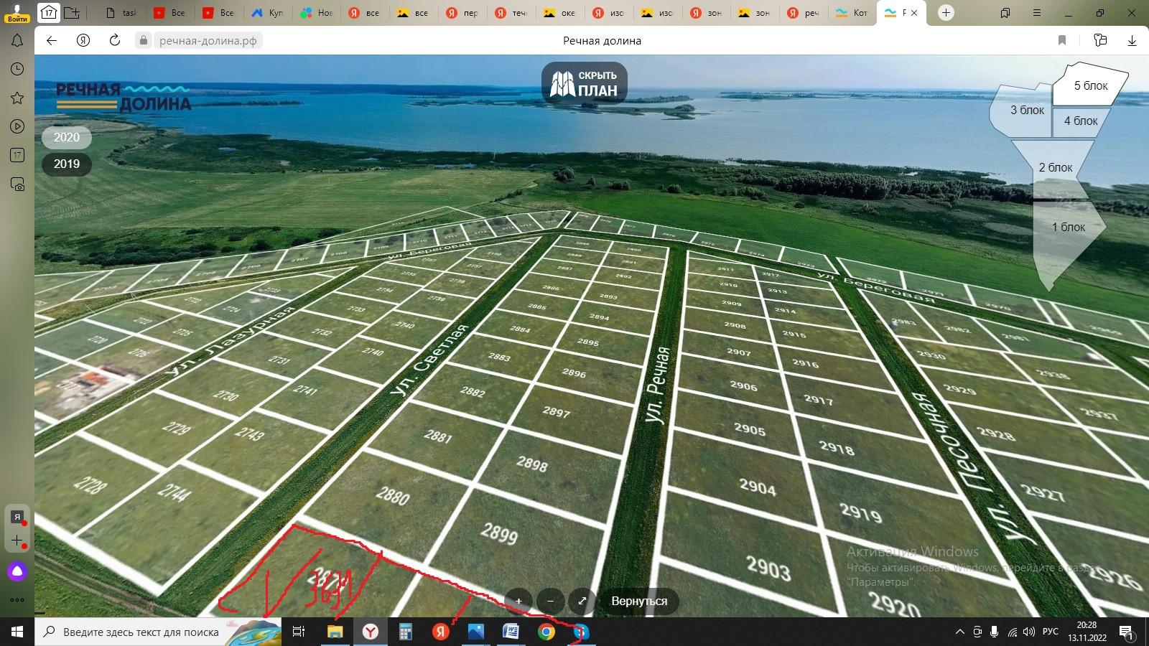The image size is (1149, 646).
Task: Select plot 2919 on the plan
Action: (860, 513)
